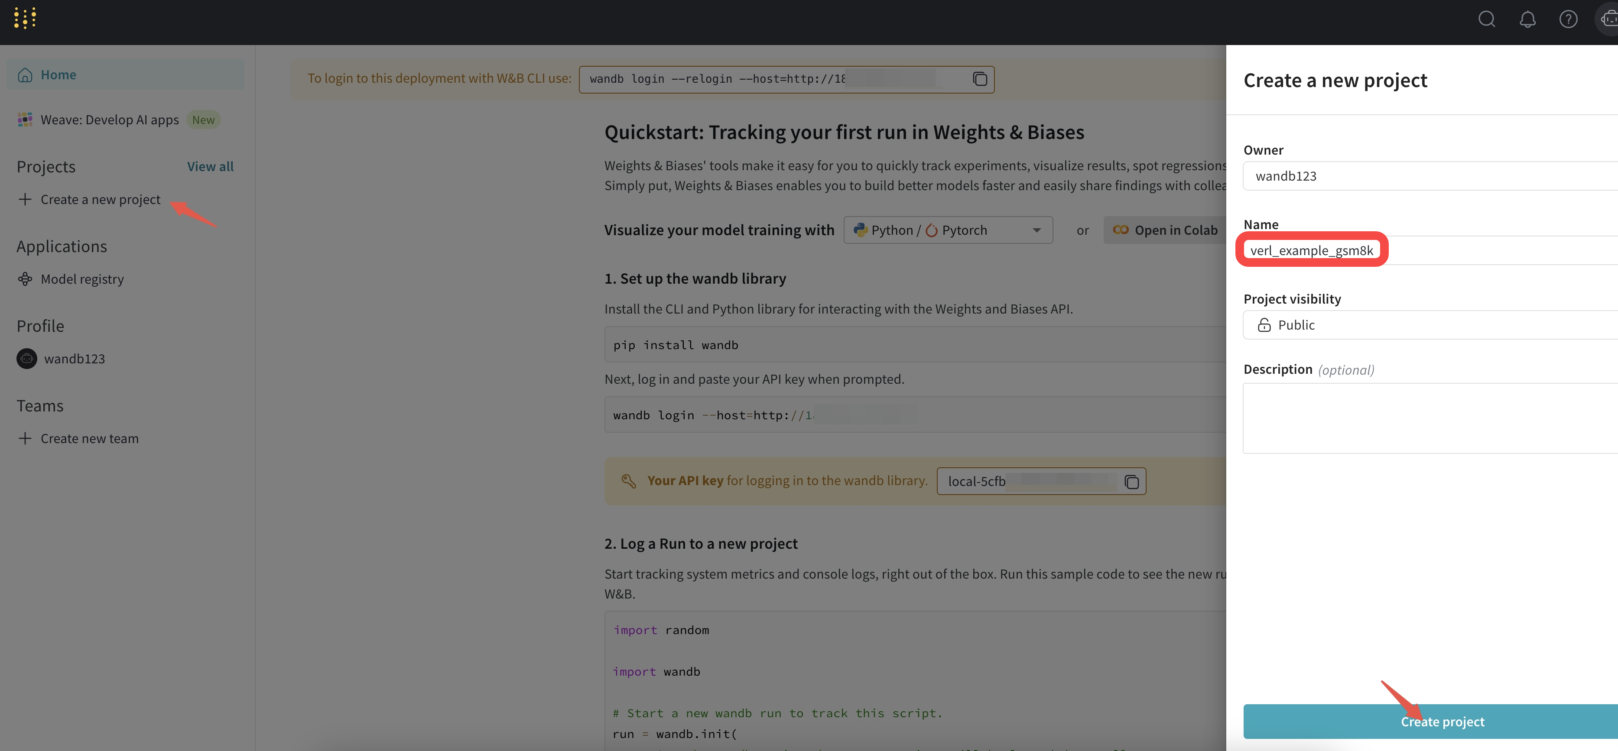The width and height of the screenshot is (1618, 751).
Task: Click the 'run = wandb.init(' code line
Action: pos(675,733)
